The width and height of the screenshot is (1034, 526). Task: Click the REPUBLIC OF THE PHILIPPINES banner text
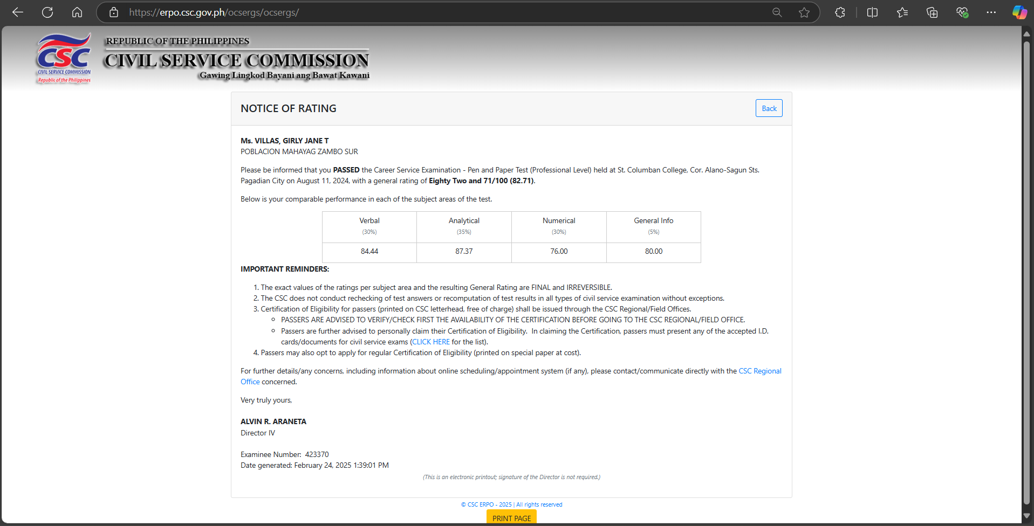177,41
